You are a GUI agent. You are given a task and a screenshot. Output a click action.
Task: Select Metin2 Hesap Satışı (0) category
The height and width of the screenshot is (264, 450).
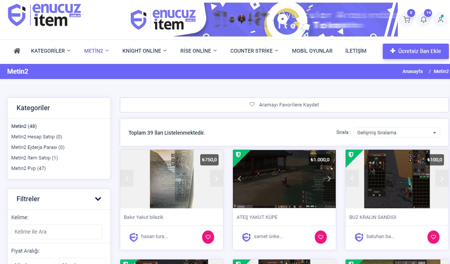pyautogui.click(x=37, y=137)
